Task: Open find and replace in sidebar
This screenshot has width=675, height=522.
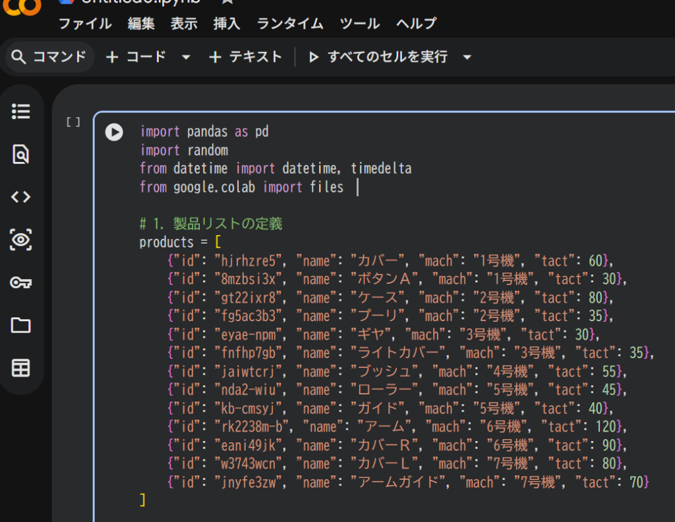Action: [x=21, y=155]
